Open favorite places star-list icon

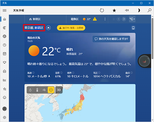(x=5, y=89)
